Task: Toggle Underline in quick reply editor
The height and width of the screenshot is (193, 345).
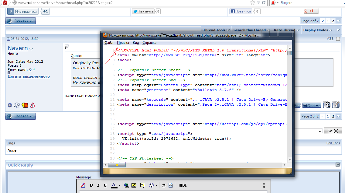Action: pyautogui.click(x=105, y=185)
